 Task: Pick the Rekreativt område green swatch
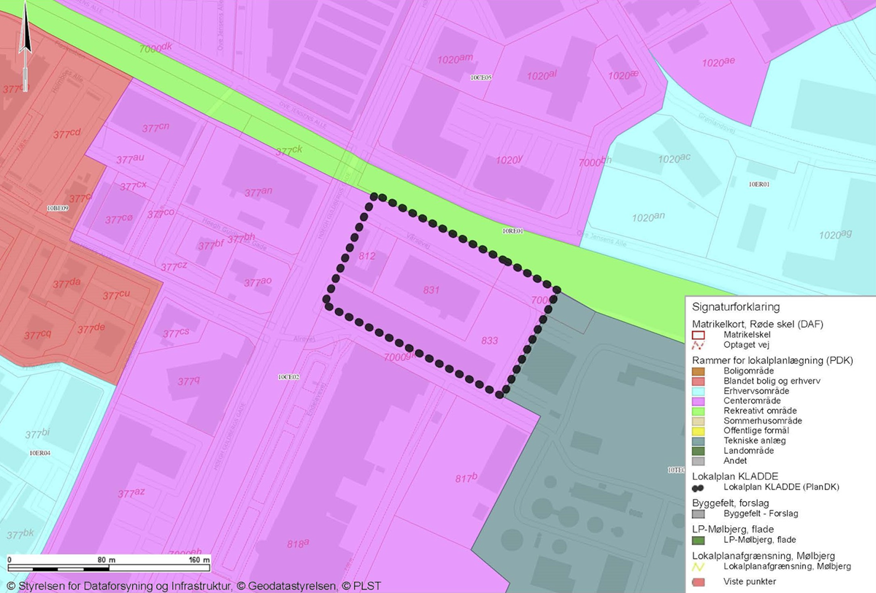pos(698,411)
